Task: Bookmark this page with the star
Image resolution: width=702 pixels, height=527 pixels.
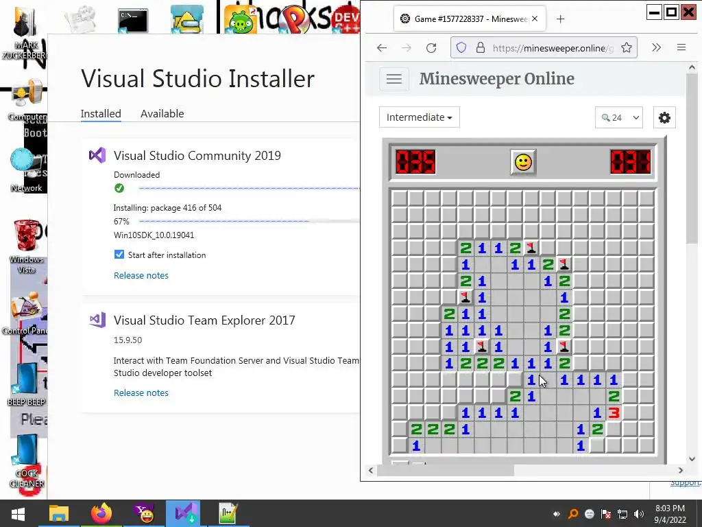Action: click(x=627, y=48)
